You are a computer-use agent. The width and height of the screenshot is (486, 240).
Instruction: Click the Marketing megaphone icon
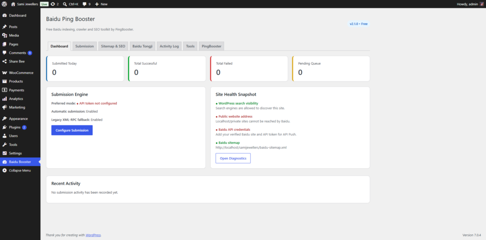pyautogui.click(x=5, y=107)
